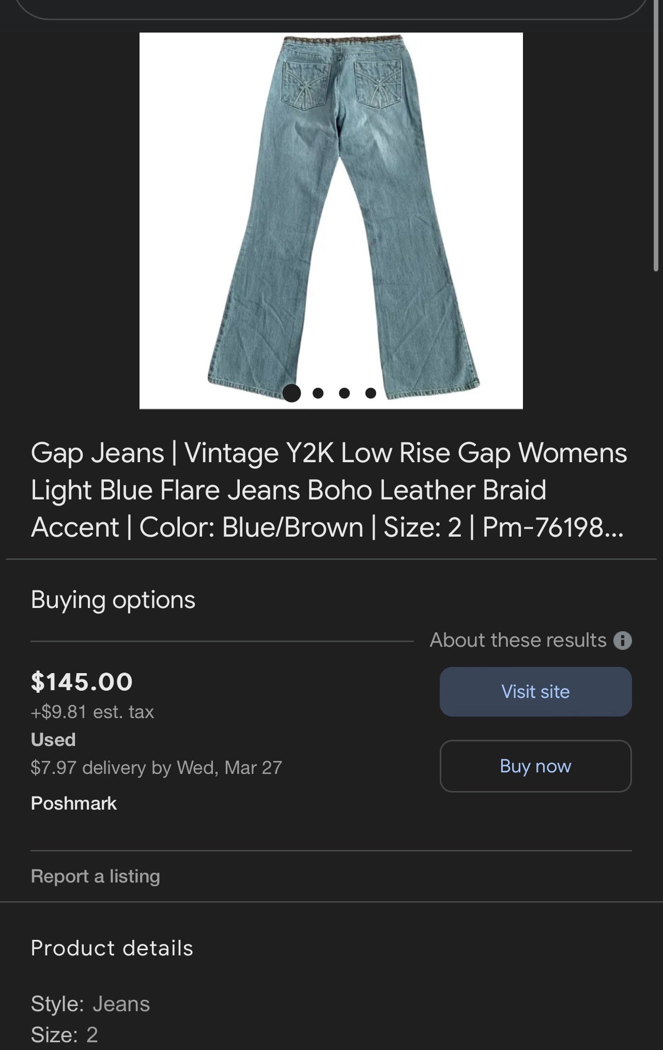Open the Report a listing link

coord(95,875)
